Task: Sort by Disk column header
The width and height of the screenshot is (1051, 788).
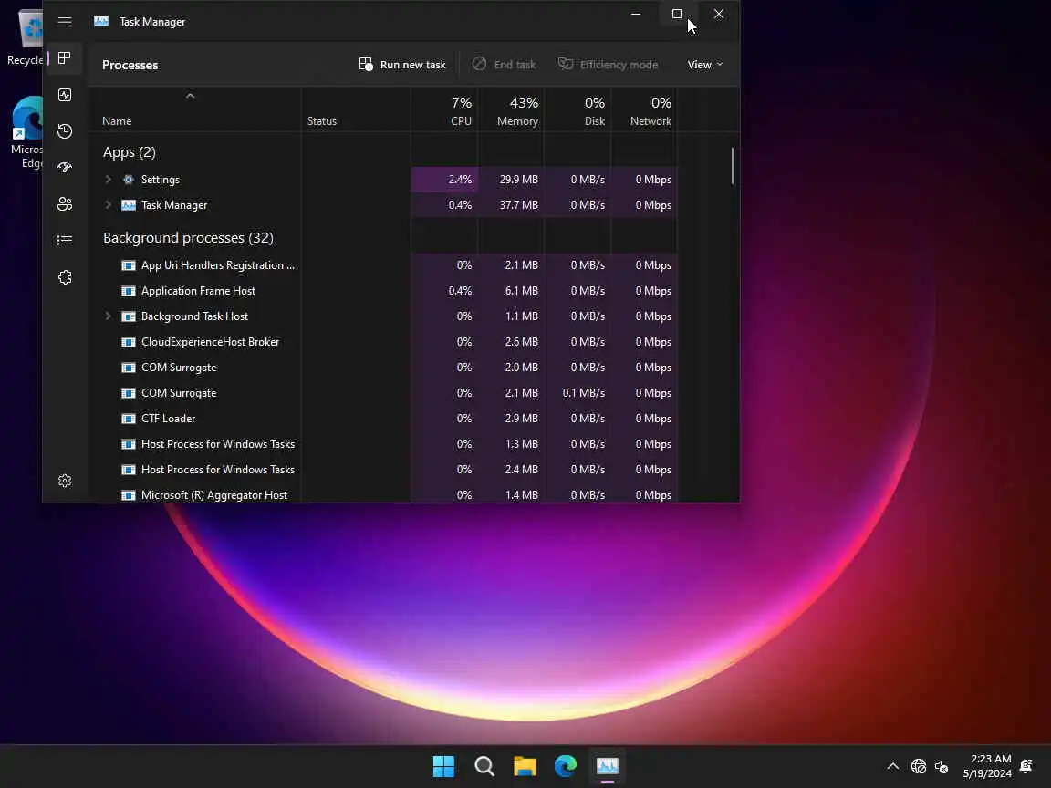Action: [x=578, y=110]
